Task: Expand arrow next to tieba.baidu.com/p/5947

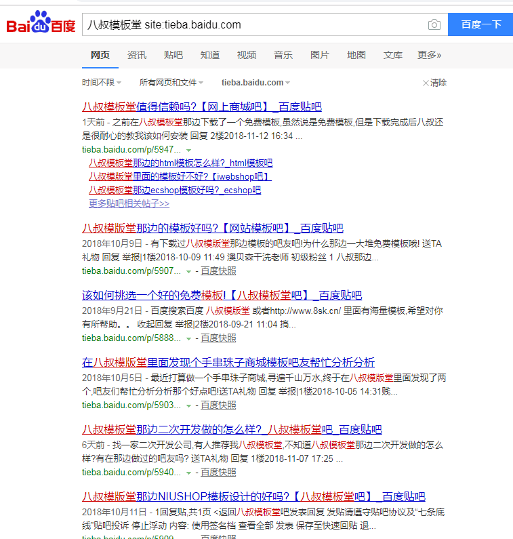Action: pyautogui.click(x=188, y=151)
